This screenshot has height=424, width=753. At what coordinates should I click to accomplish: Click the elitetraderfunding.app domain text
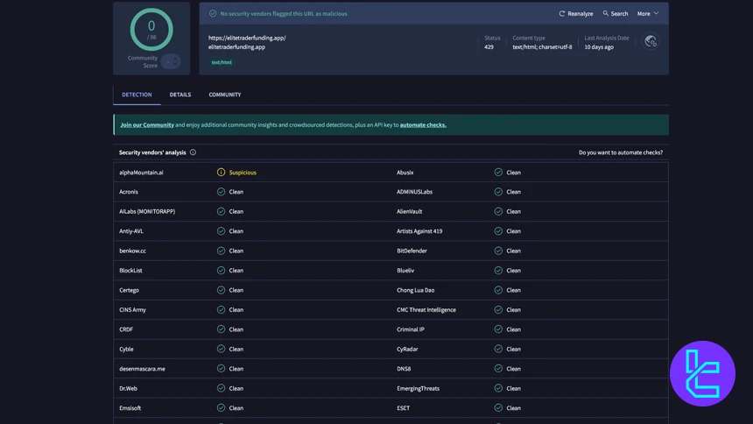tap(236, 47)
